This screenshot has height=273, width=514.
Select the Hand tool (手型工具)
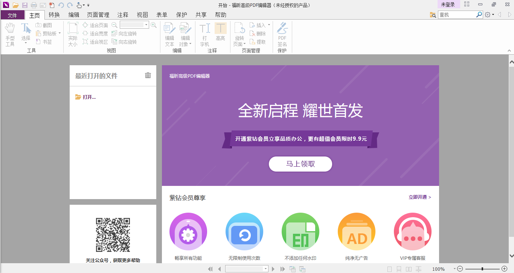click(10, 33)
